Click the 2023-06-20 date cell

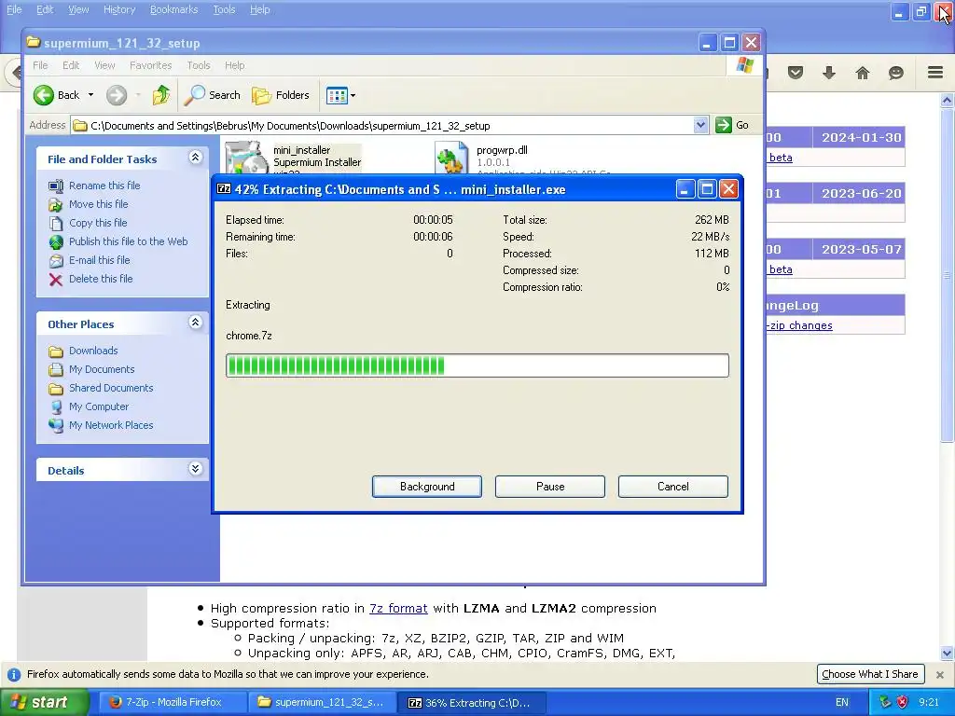pyautogui.click(x=861, y=194)
